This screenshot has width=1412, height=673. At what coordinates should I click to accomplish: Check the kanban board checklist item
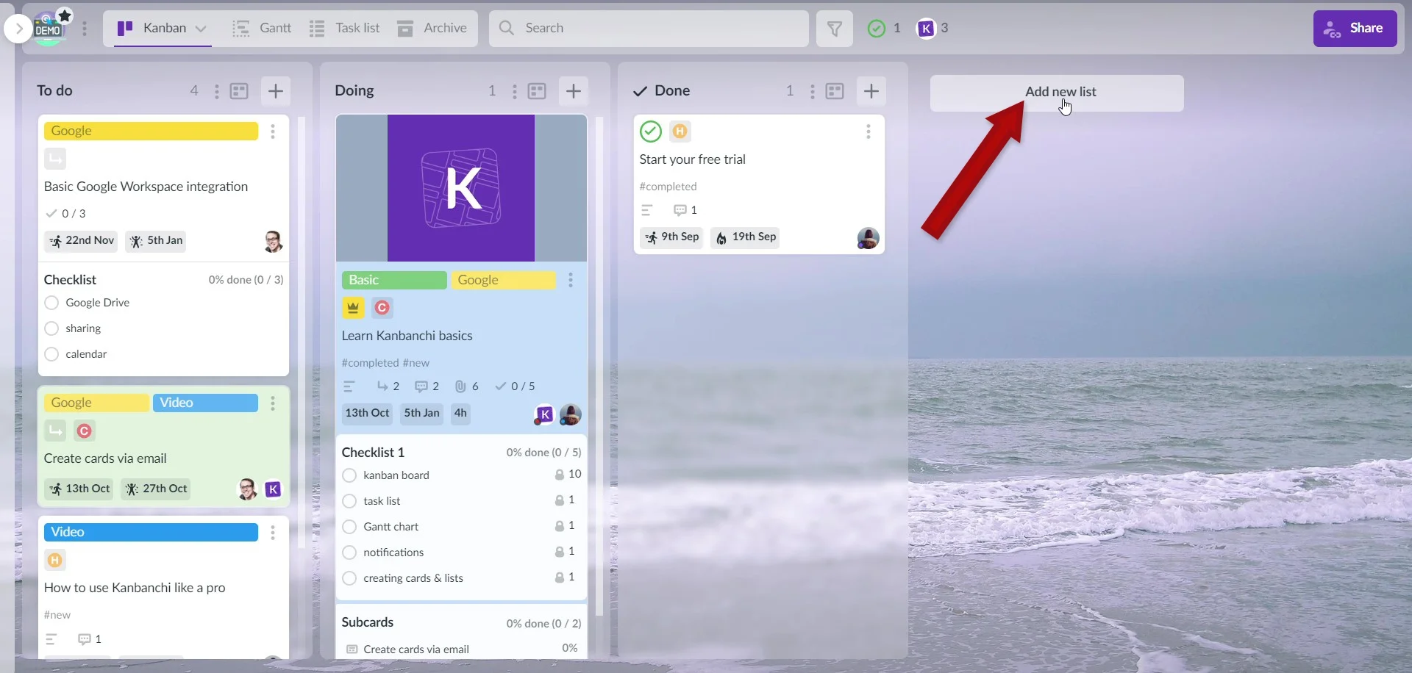pos(349,475)
